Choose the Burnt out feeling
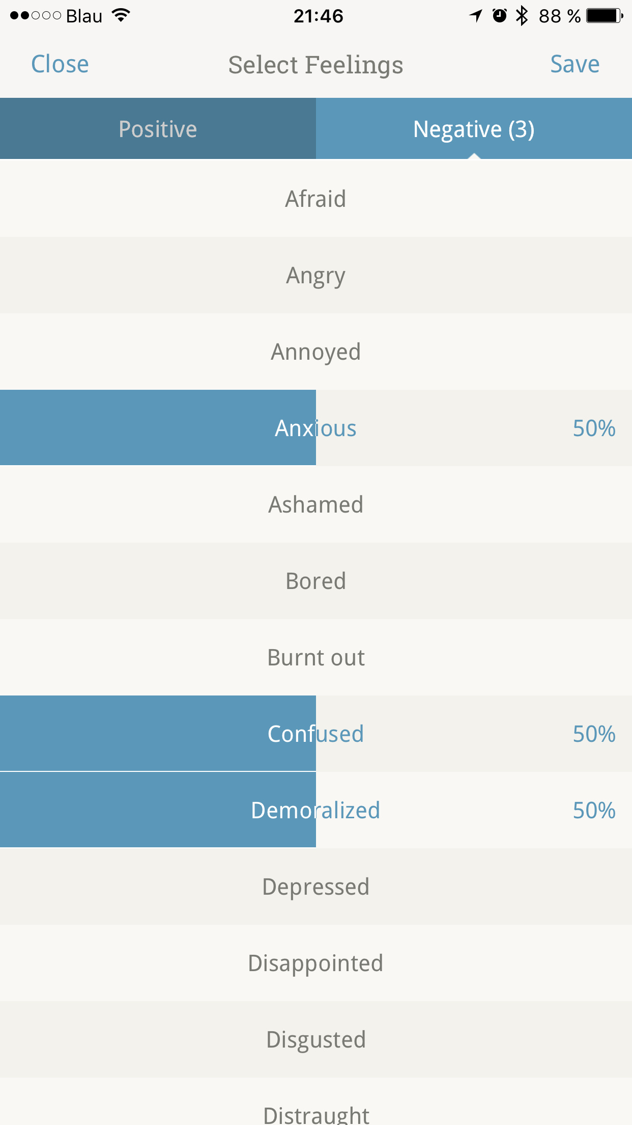Screen dimensions: 632x1125 [315, 657]
